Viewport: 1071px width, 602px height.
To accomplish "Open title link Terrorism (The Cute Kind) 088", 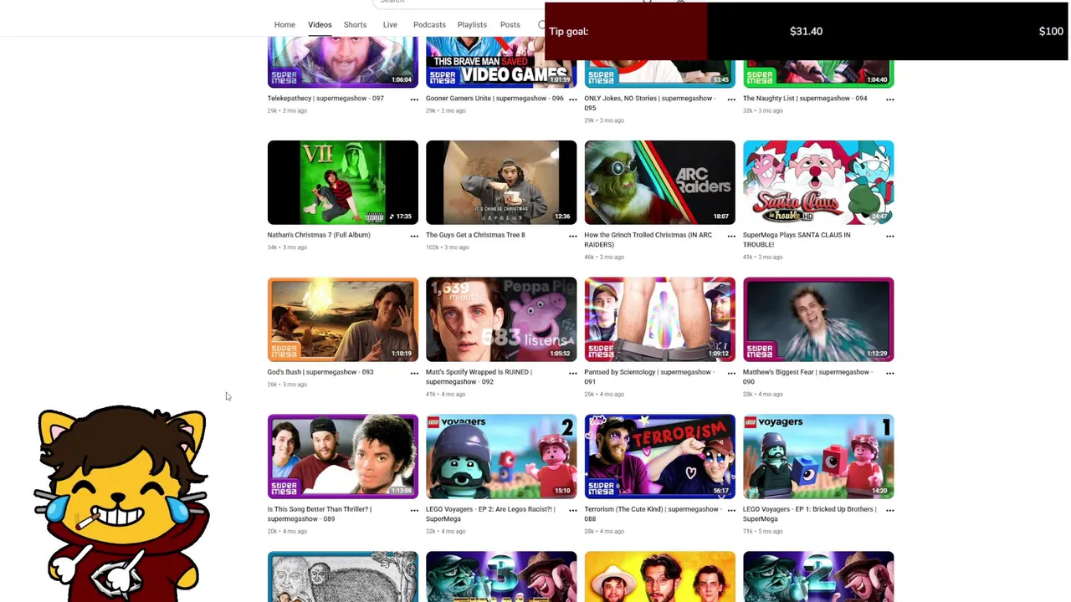I will [x=652, y=514].
